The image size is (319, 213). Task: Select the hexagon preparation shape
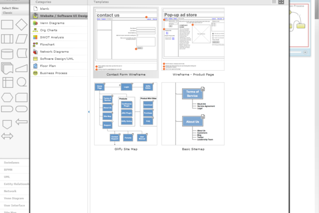click(7, 98)
